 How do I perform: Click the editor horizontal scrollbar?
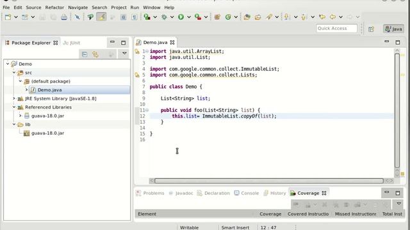[269, 181]
